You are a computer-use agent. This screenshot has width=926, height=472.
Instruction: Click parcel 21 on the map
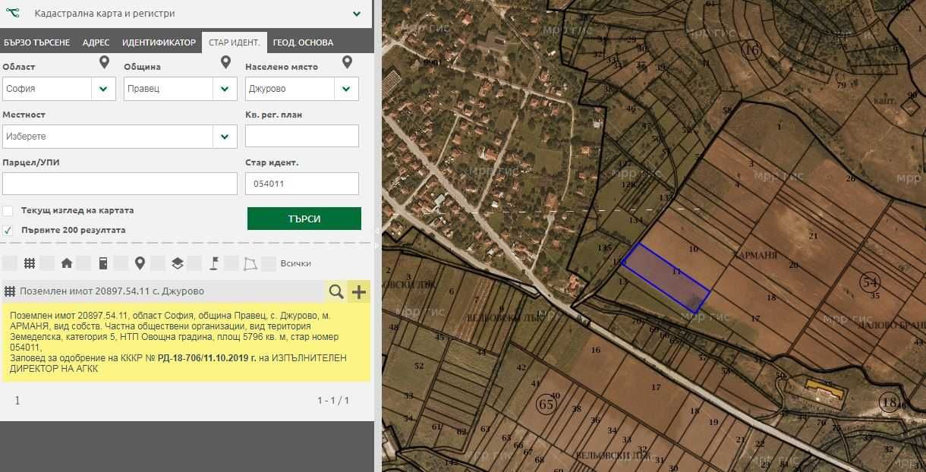click(814, 236)
